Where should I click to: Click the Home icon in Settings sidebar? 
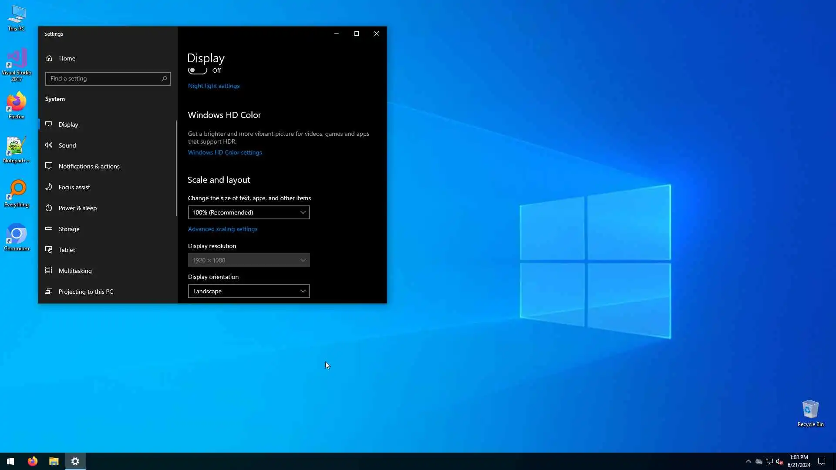click(x=49, y=58)
